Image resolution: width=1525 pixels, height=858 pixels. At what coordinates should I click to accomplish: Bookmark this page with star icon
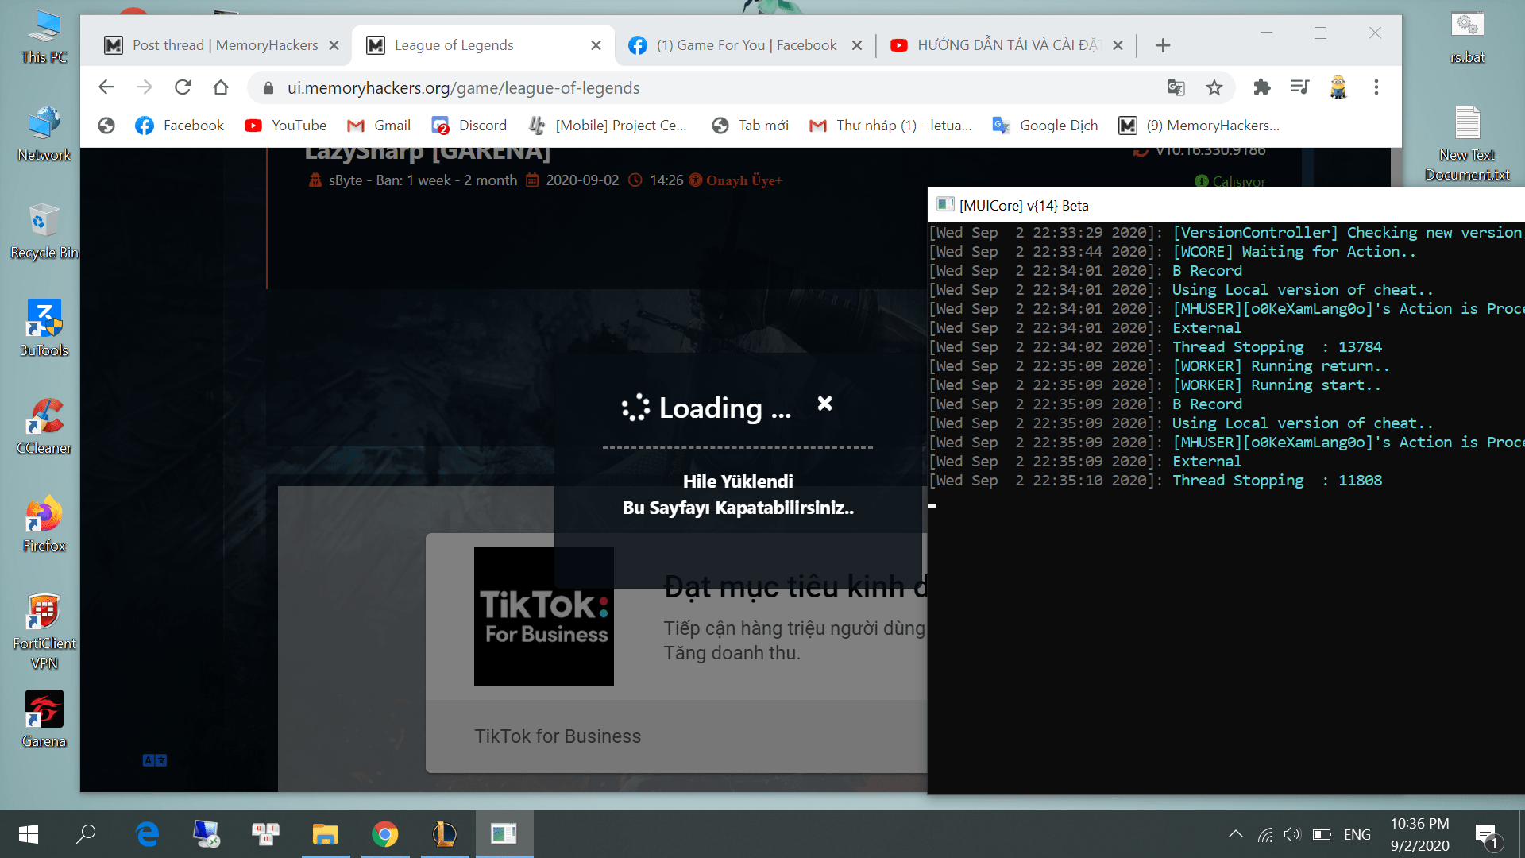(1214, 87)
